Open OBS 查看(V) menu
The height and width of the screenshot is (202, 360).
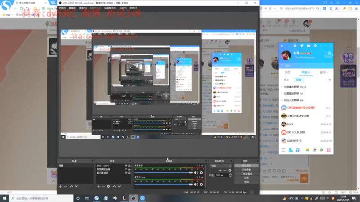click(83, 8)
